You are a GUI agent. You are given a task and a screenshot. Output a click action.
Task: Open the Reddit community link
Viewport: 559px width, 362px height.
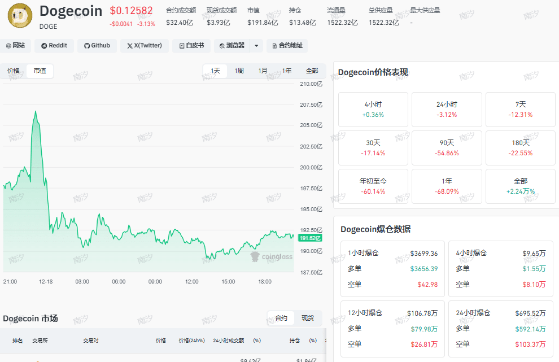click(54, 46)
